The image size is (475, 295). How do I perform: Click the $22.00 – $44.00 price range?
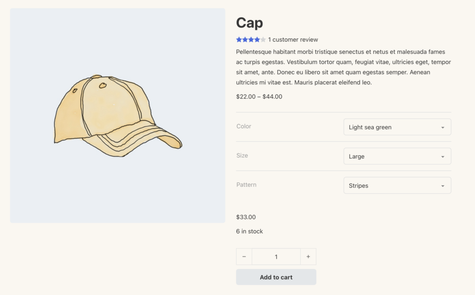tap(259, 97)
